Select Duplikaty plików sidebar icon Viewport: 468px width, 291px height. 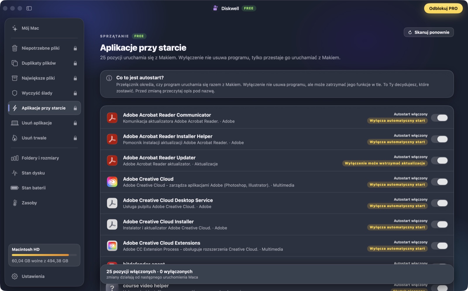[x=15, y=63]
